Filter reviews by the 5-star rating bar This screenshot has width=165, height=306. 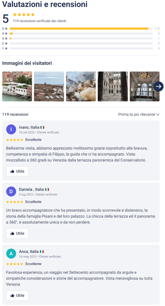[81, 28]
